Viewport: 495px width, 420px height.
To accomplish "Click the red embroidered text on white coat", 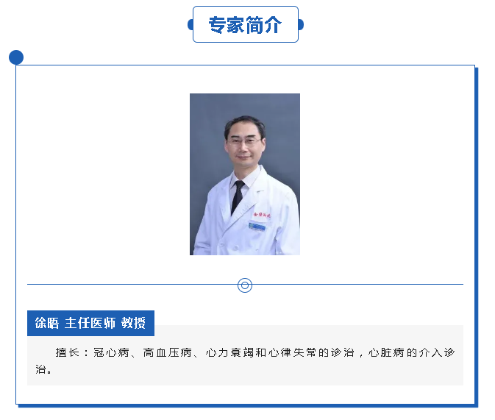I will (262, 215).
